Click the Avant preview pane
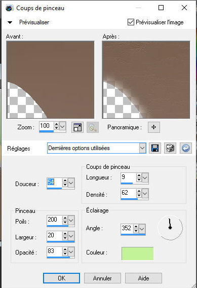The height and width of the screenshot is (288, 197). click(x=50, y=80)
